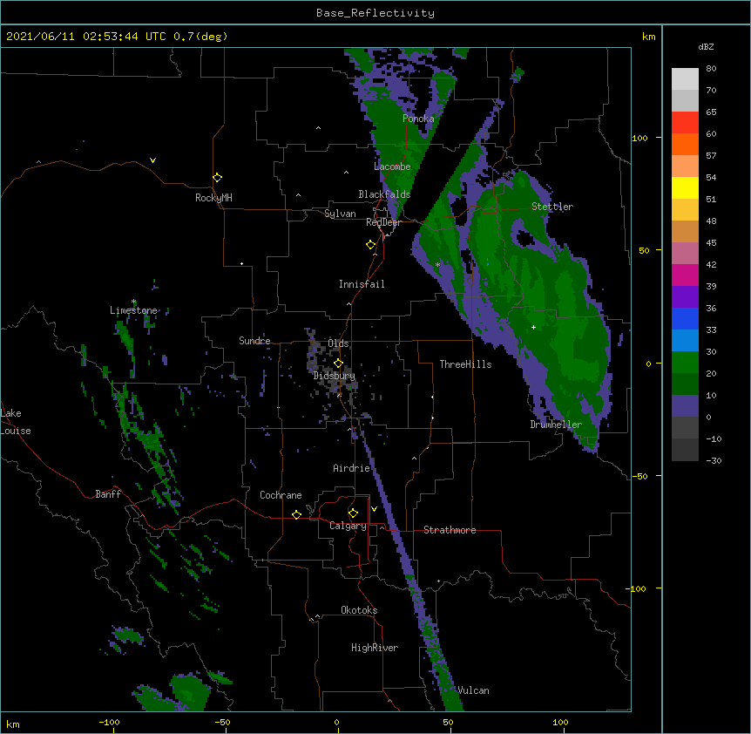Click the Drumheller map label

[556, 425]
